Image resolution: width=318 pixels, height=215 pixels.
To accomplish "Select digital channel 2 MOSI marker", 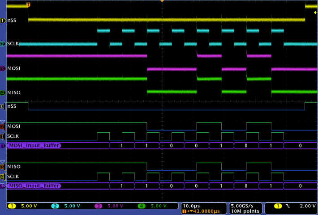I will [3, 126].
